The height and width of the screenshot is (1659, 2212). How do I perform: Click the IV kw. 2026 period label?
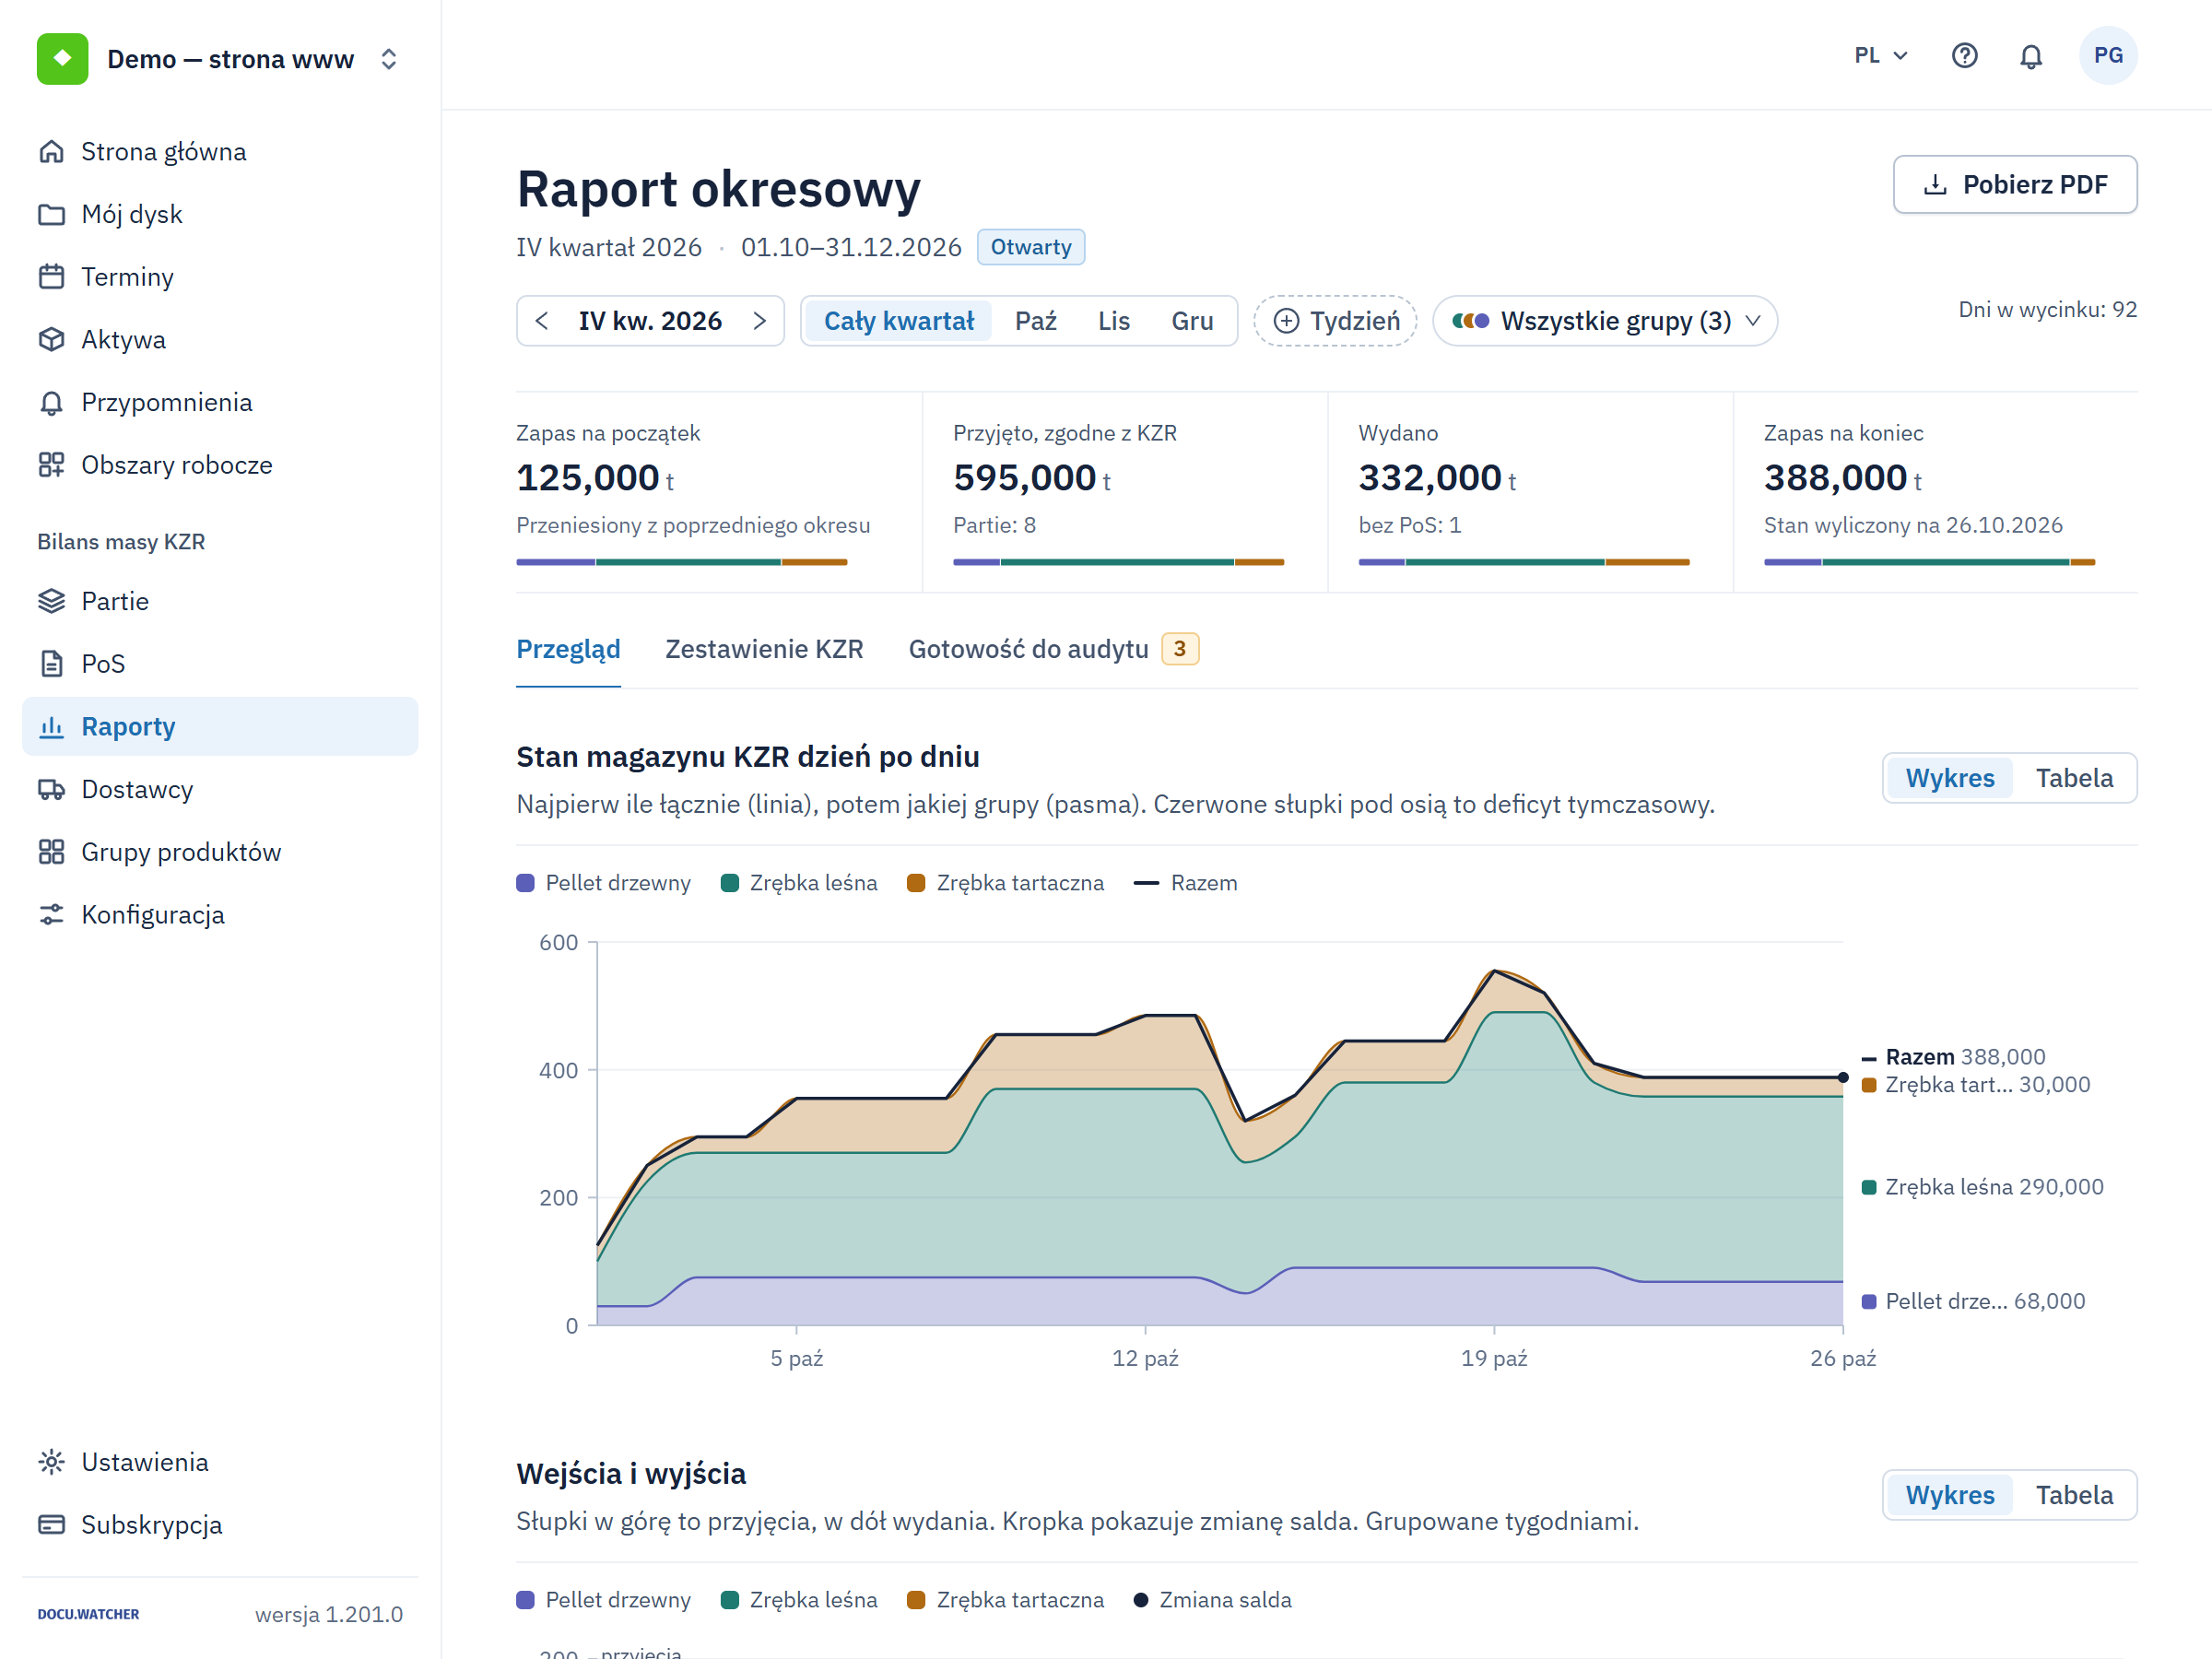[650, 321]
